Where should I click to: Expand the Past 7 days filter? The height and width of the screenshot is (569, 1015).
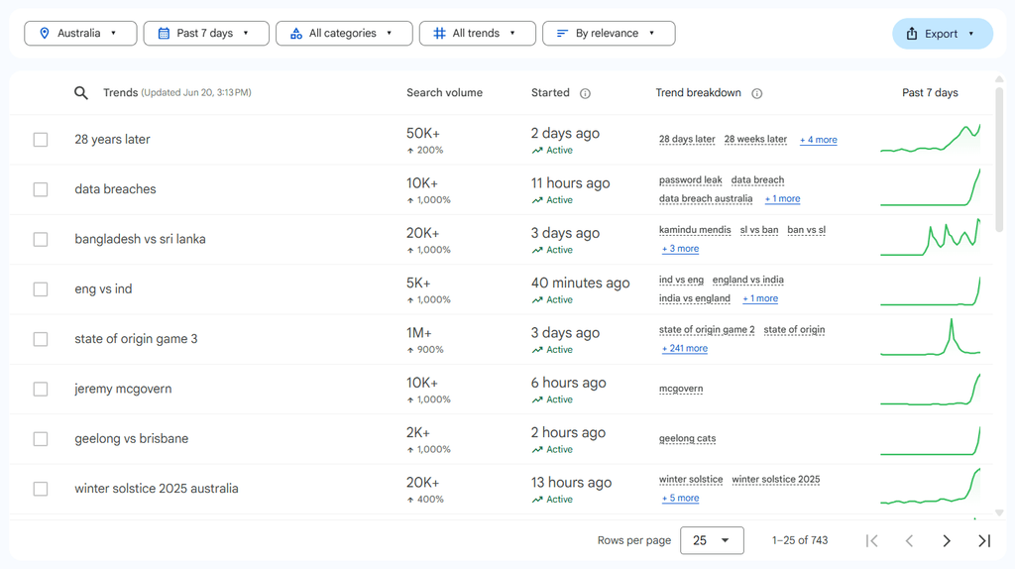tap(206, 34)
